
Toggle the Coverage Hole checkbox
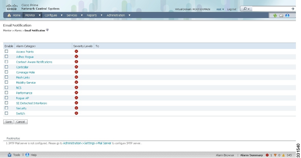pos(6,72)
